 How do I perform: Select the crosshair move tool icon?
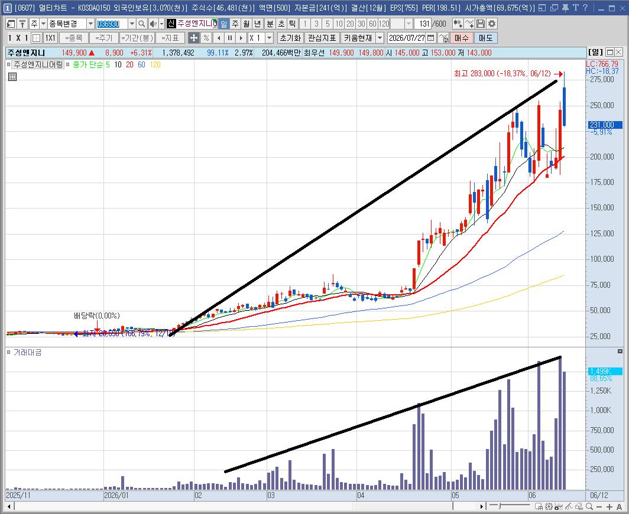click(193, 38)
